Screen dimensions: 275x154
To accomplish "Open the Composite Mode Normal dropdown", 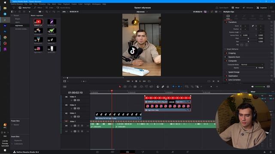I will click(x=252, y=65).
